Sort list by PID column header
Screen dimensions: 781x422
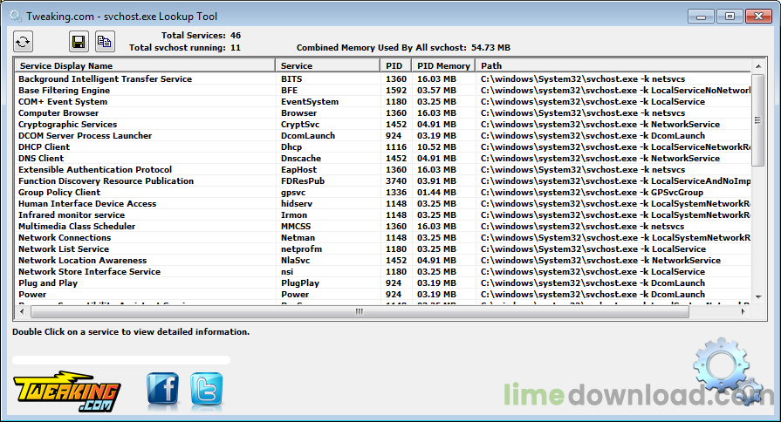pyautogui.click(x=394, y=65)
